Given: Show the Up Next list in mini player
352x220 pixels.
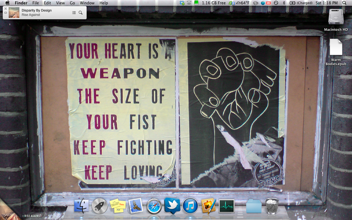Looking at the screenshot, I should click(x=74, y=13).
